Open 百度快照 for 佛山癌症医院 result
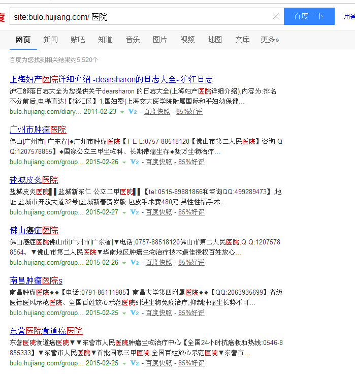The height and width of the screenshot is (375, 355). pos(159,263)
